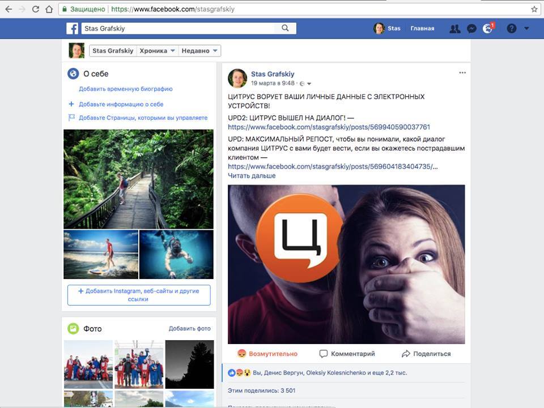The height and width of the screenshot is (408, 544).
Task: Go back with the browser back arrow
Action: [8, 10]
